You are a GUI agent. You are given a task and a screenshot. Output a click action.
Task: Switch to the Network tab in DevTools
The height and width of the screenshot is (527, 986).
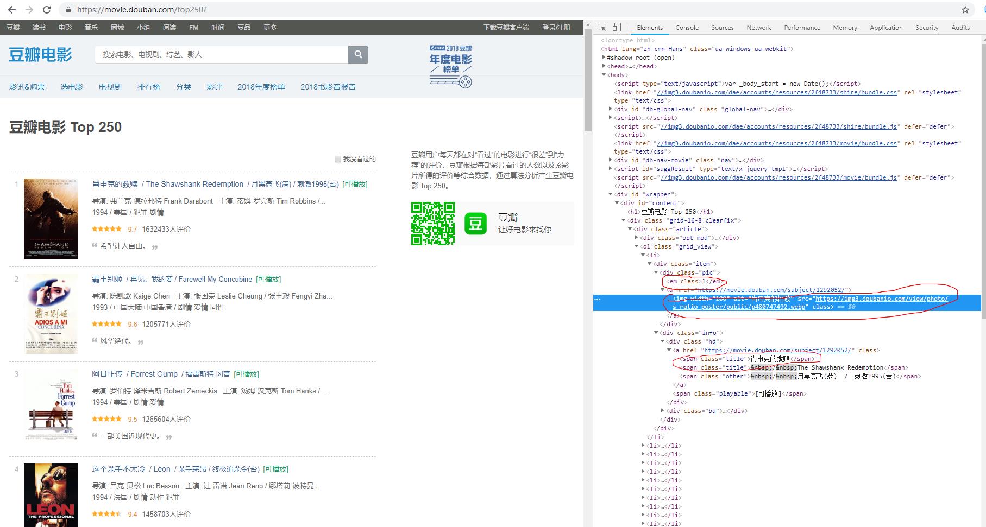(758, 27)
